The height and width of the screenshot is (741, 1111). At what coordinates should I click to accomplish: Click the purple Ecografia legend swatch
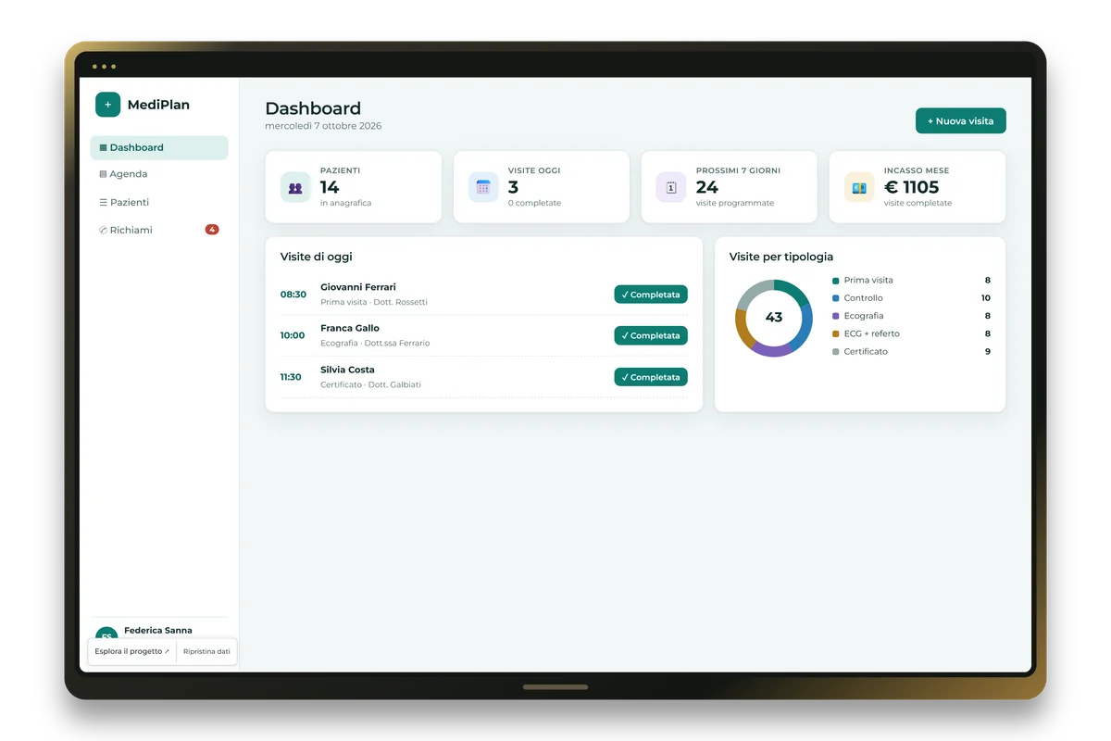tap(836, 316)
